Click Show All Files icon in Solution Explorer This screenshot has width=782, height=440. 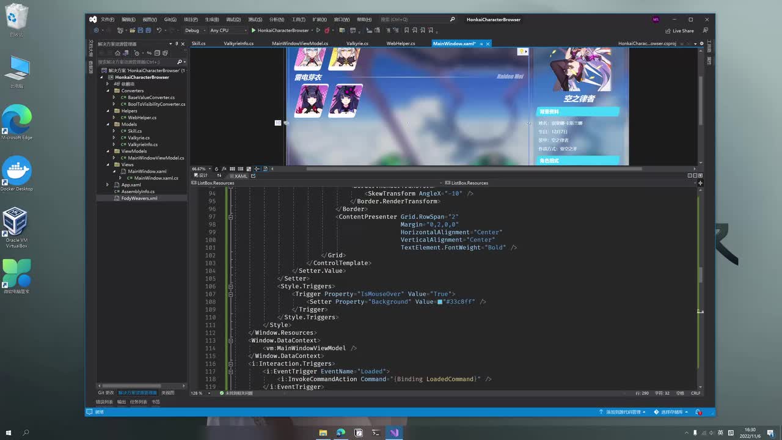[165, 53]
